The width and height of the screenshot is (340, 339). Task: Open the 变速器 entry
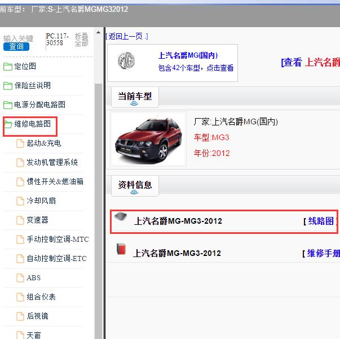[x=38, y=220]
